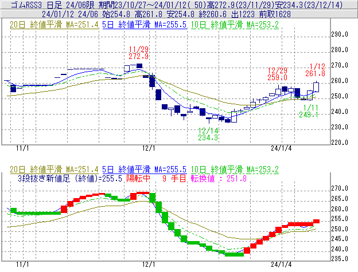The height and width of the screenshot is (272, 358).
Task: Click the 10日 終値平滑 MA=253.2 legend in upper chart
Action: (x=235, y=25)
